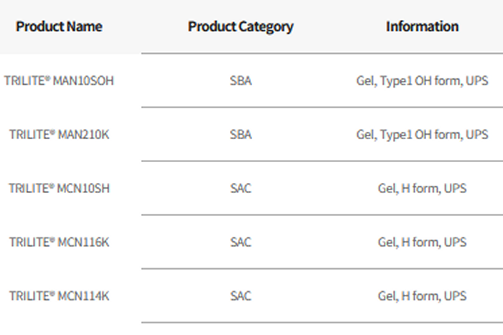This screenshot has width=503, height=335.
Task: Click the Product Category column header
Action: 241,27
